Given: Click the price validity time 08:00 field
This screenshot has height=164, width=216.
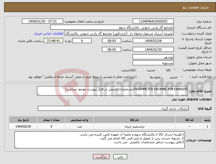Looking at the screenshot, I should coord(112,49).
